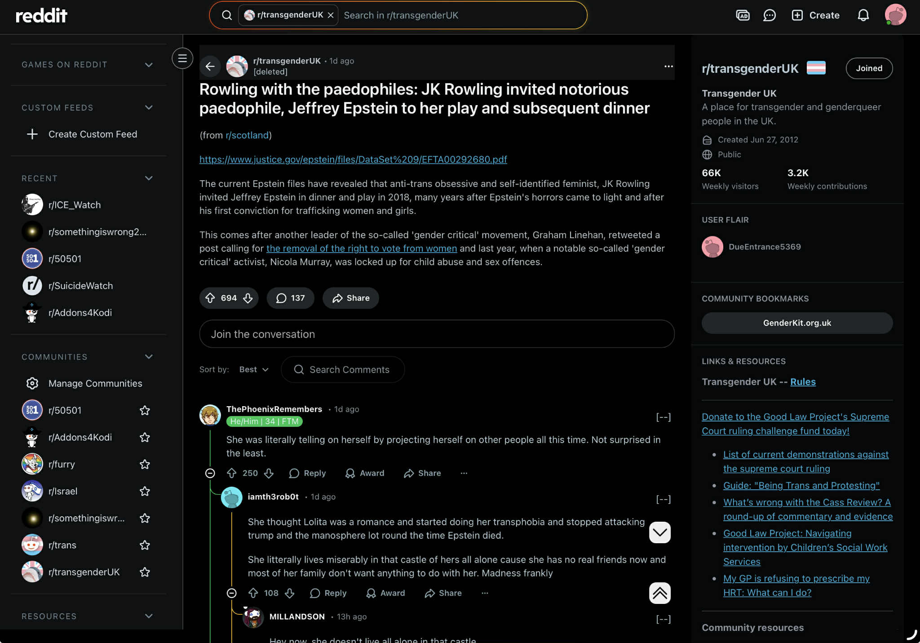This screenshot has height=643, width=920.
Task: Toggle the Joined community button
Action: [x=869, y=68]
